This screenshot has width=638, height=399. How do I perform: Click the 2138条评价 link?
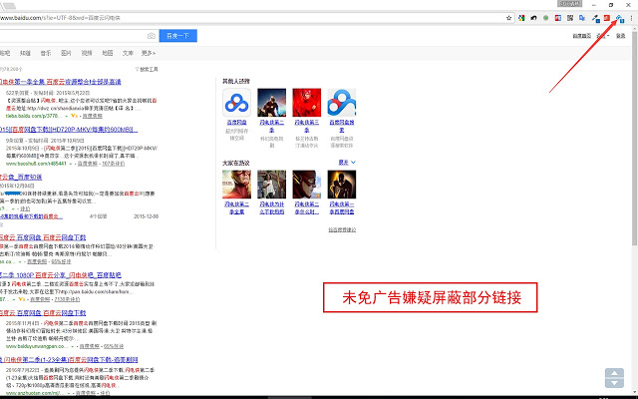tap(67, 299)
